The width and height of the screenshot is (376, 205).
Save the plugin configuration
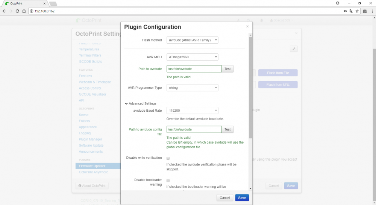(242, 197)
